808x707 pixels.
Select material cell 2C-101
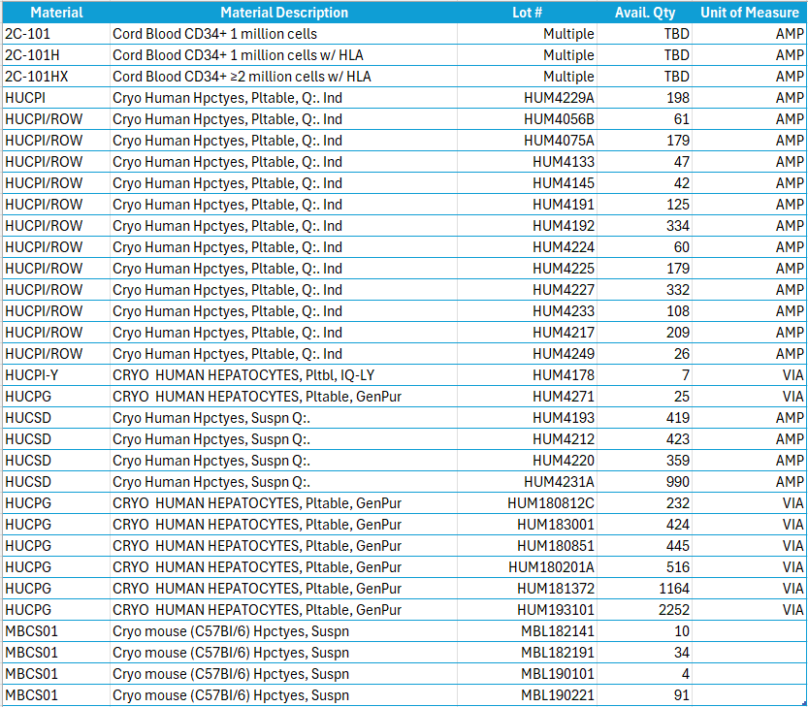pos(56,34)
